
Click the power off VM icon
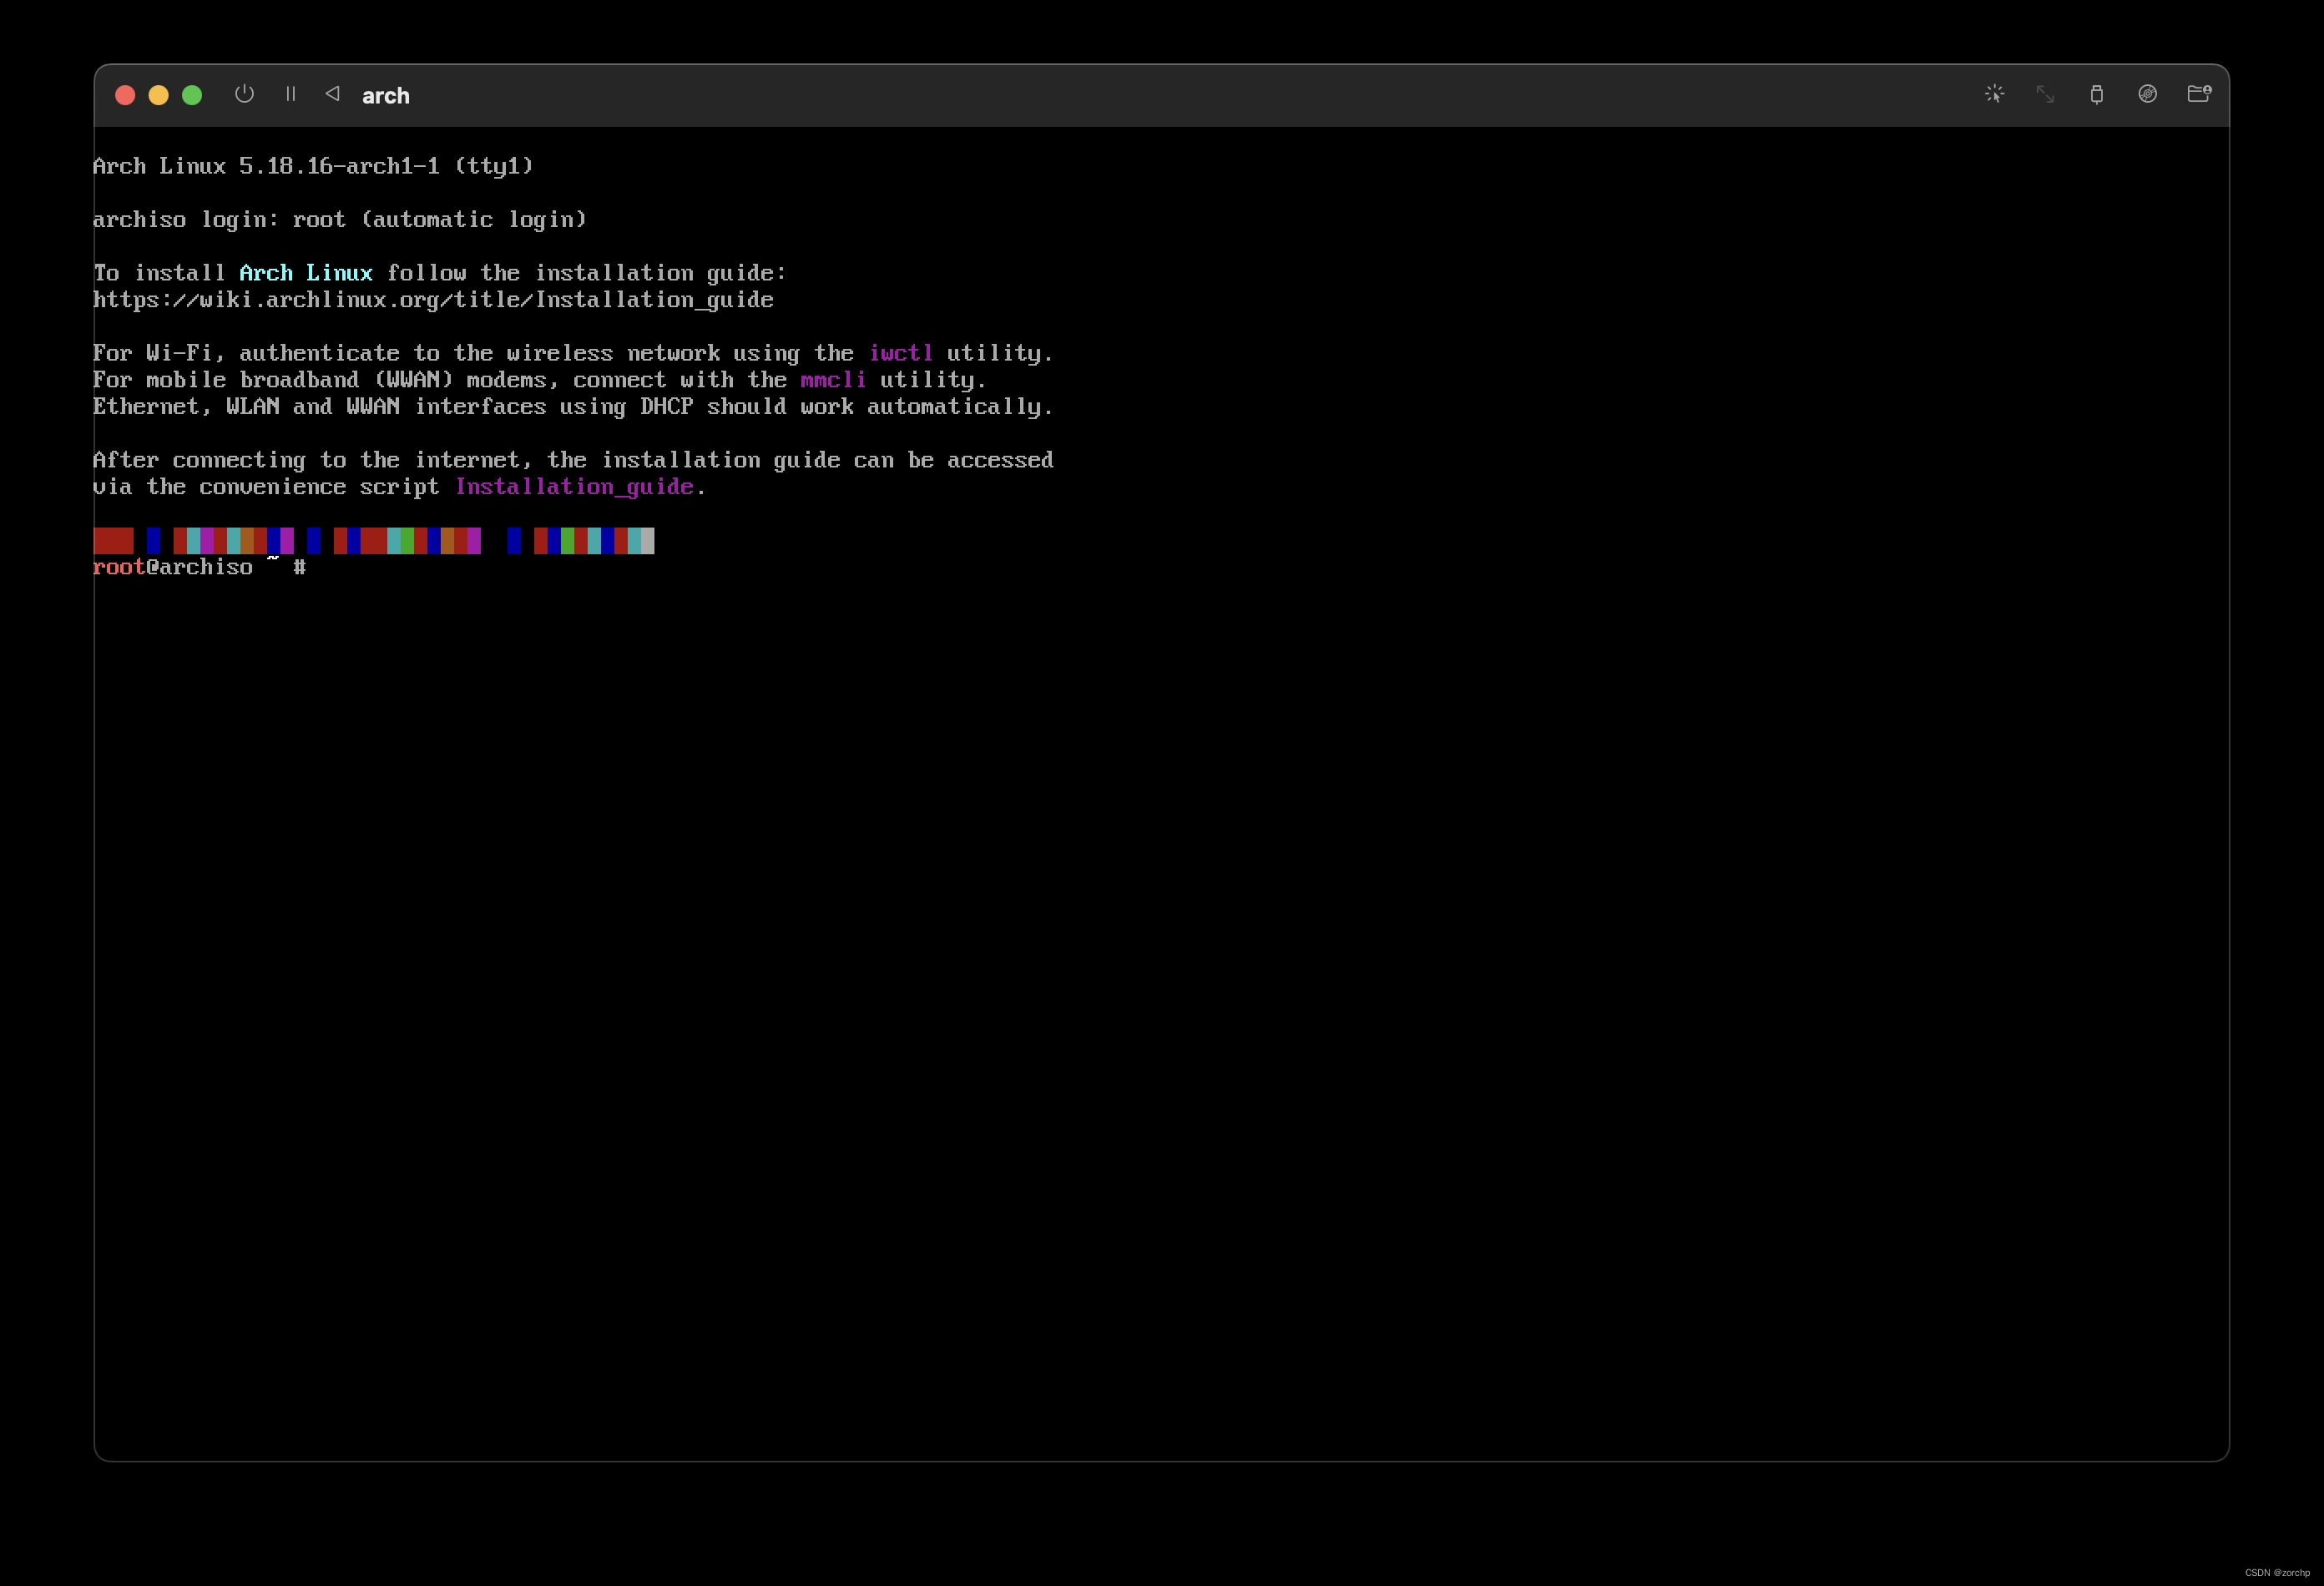pos(245,94)
